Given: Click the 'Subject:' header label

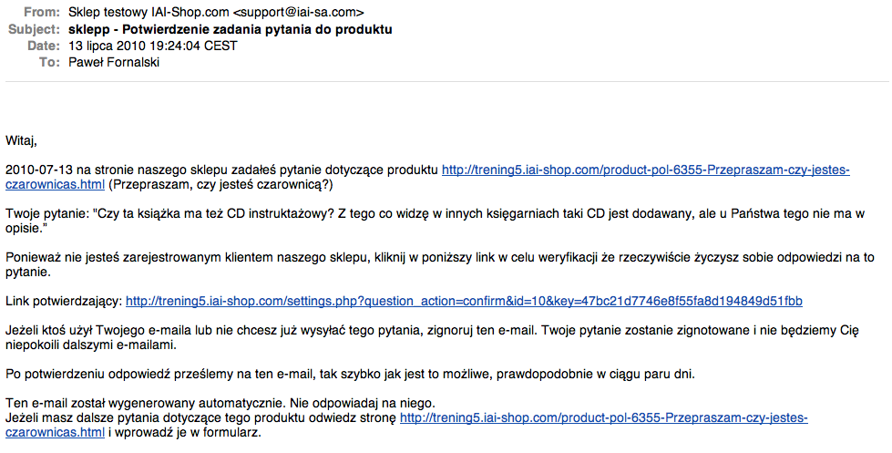Looking at the screenshot, I should click(34, 29).
